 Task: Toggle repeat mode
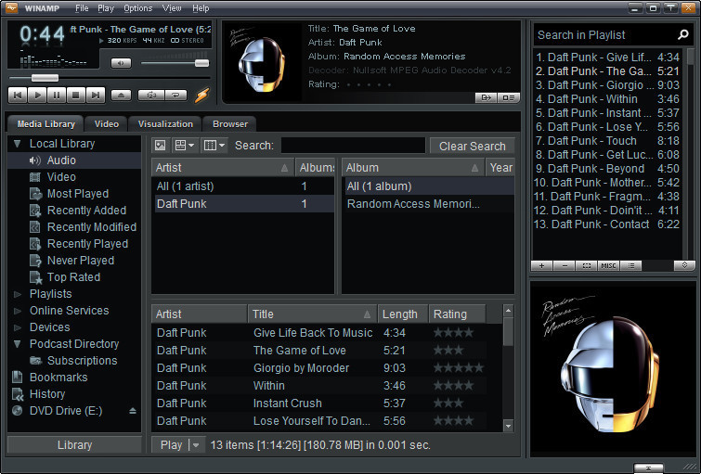coord(174,95)
